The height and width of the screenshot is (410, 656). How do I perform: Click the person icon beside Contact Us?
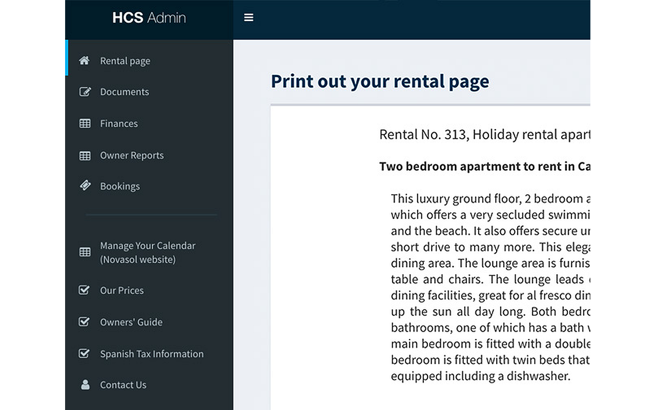pyautogui.click(x=85, y=384)
